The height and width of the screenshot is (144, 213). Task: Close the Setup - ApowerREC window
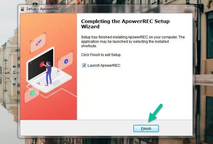coord(186,8)
